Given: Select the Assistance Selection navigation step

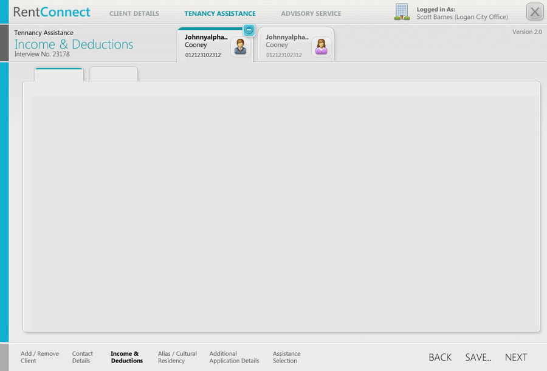Looking at the screenshot, I should (286, 356).
